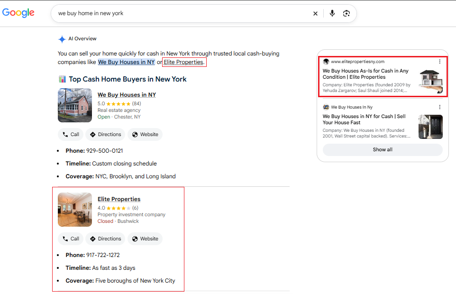
Task: Click the Google logo
Action: [18, 12]
